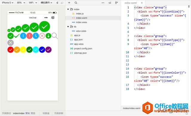191x116 pixels.
Task: Click the 复制 link beside index/index
Action: click(27, 113)
